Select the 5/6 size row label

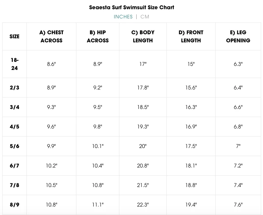pos(15,146)
